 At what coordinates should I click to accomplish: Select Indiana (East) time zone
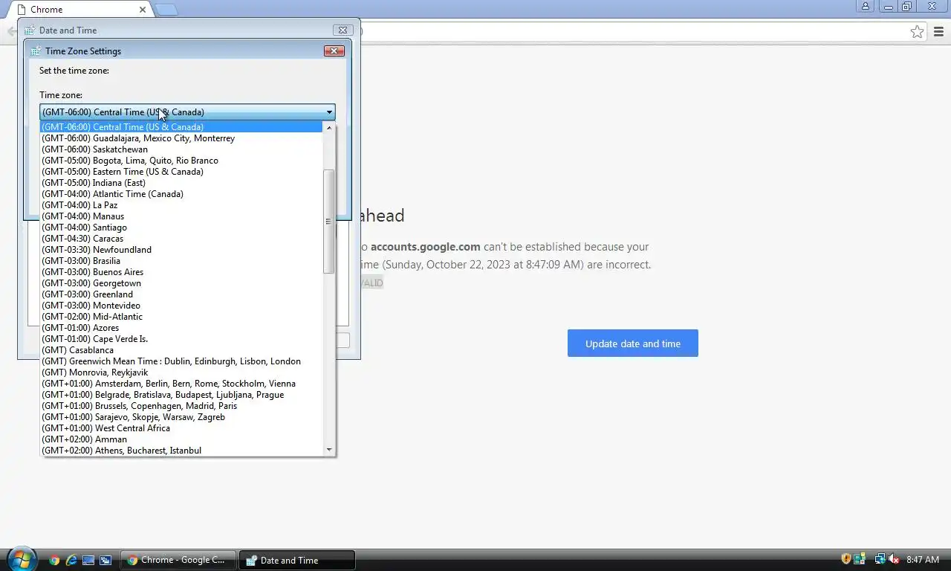click(181, 183)
